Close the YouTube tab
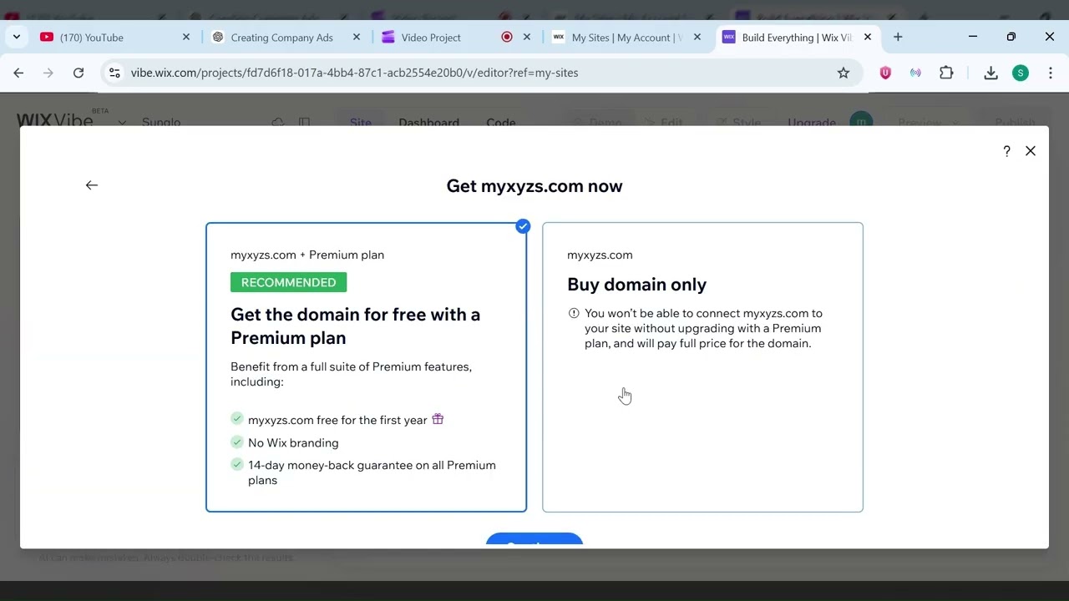 [x=186, y=37]
